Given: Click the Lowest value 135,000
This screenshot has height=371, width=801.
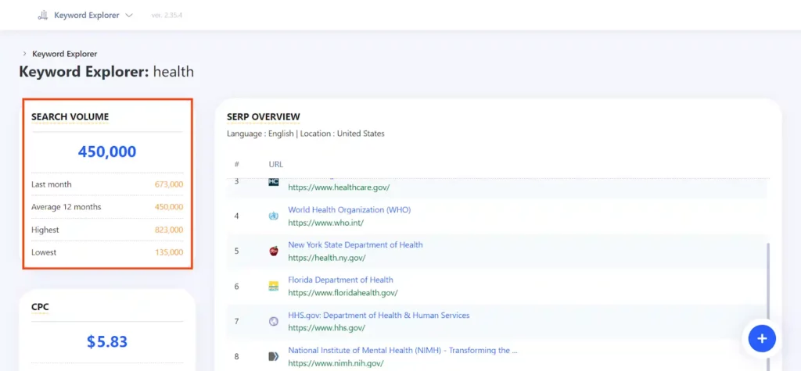Looking at the screenshot, I should (x=169, y=252).
